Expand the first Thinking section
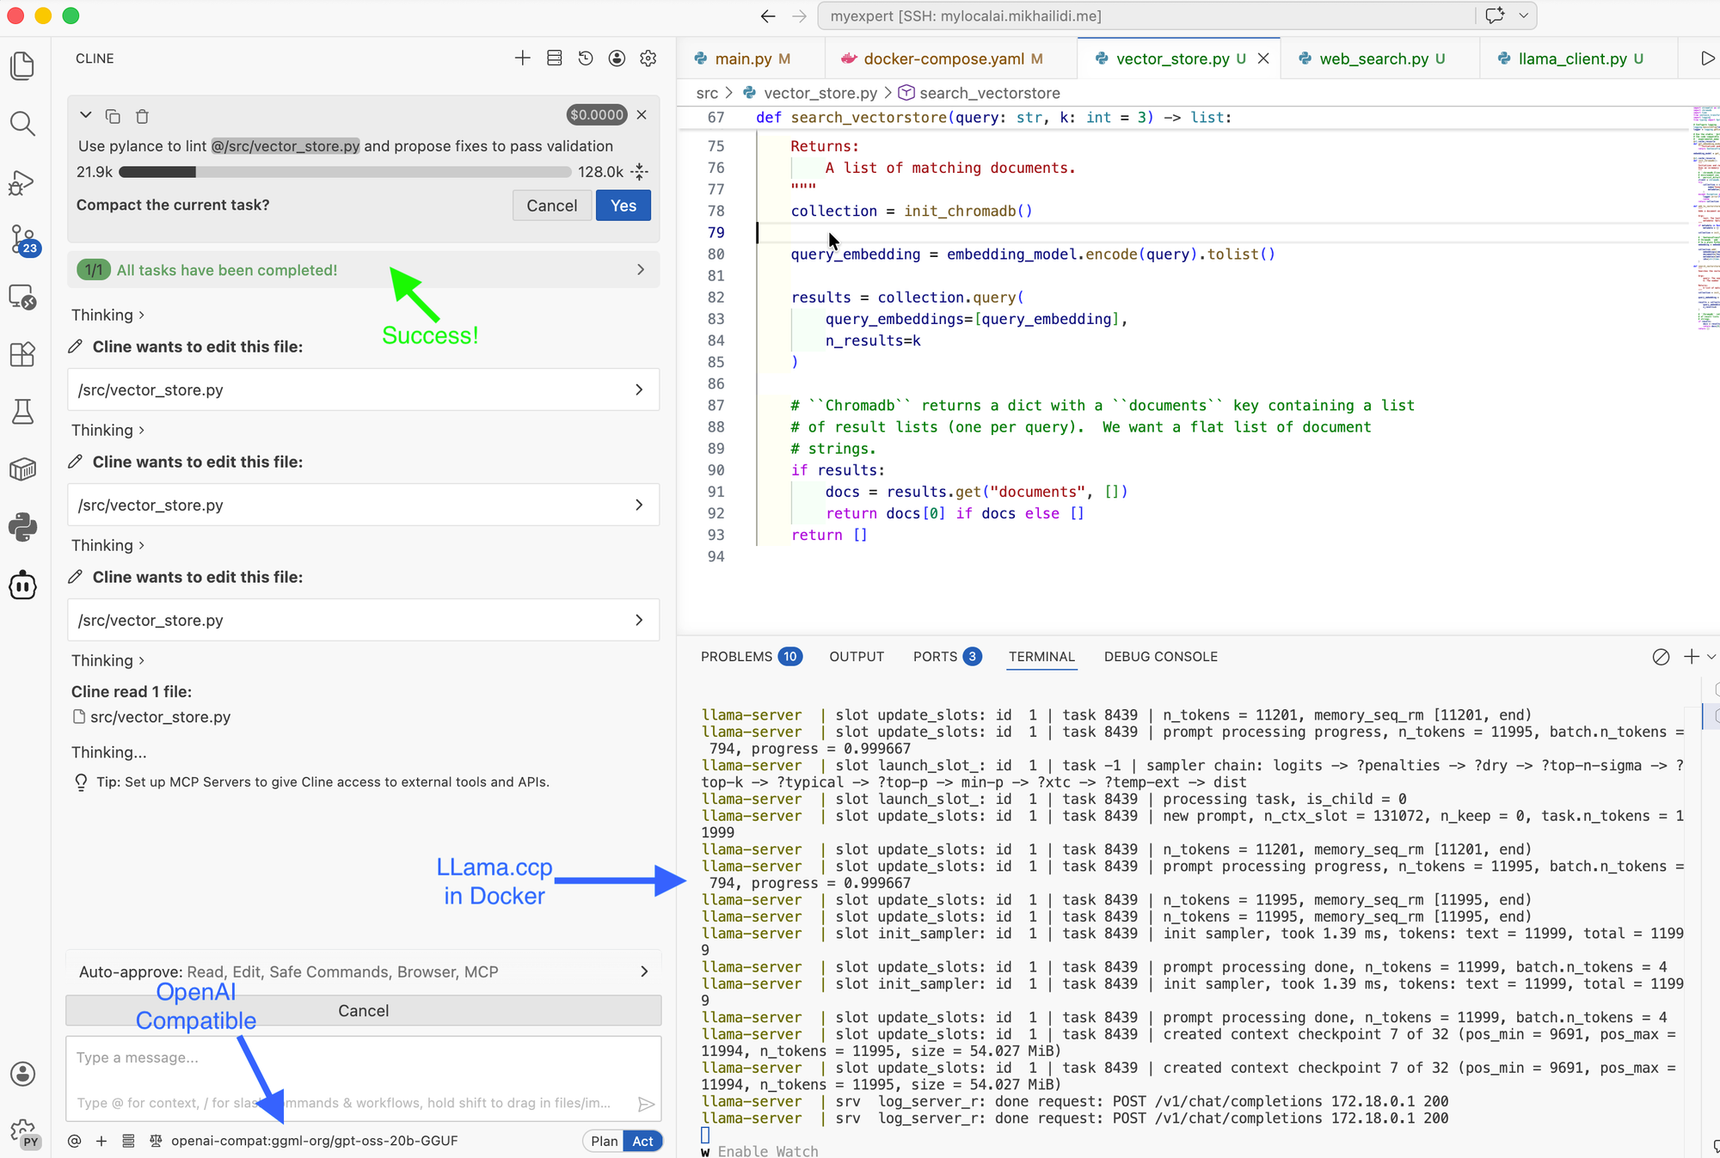Viewport: 1720px width, 1158px height. coord(107,316)
